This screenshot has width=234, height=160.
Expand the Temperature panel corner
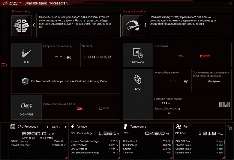point(171,158)
